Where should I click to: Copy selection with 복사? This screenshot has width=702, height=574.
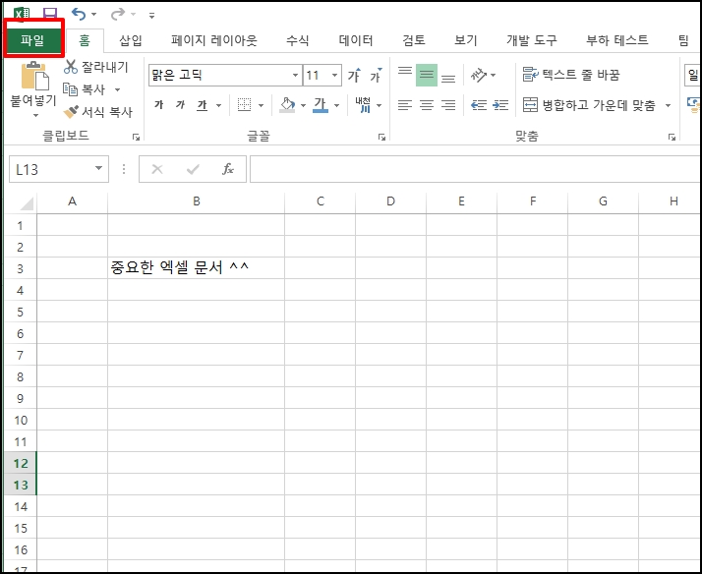(x=85, y=89)
